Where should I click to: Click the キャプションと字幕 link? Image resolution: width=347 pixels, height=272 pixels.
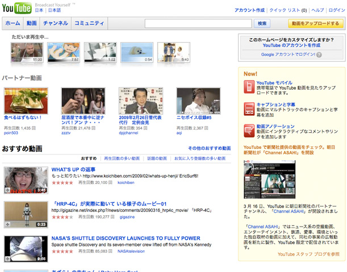click(276, 104)
